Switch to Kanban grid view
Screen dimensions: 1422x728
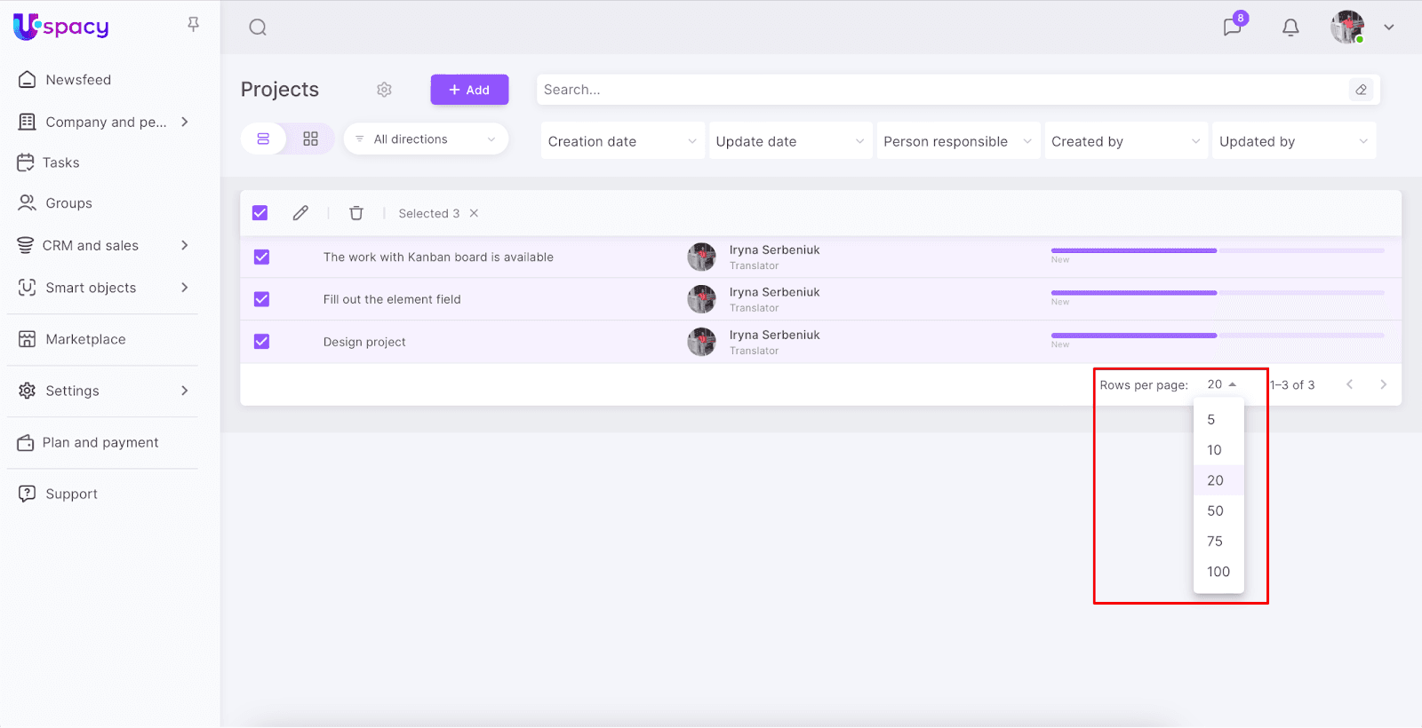tap(310, 139)
